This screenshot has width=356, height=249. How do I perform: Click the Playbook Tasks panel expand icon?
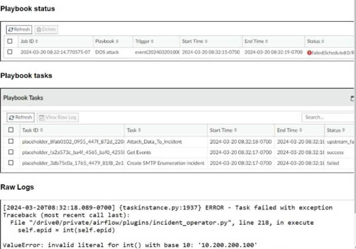352,98
